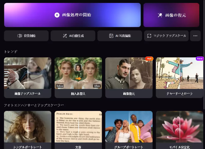Image resolution: width=205 pixels, height=149 pixels.
Task: Open the 顔入れ替え before/after thumbnail
Action: pyautogui.click(x=78, y=73)
